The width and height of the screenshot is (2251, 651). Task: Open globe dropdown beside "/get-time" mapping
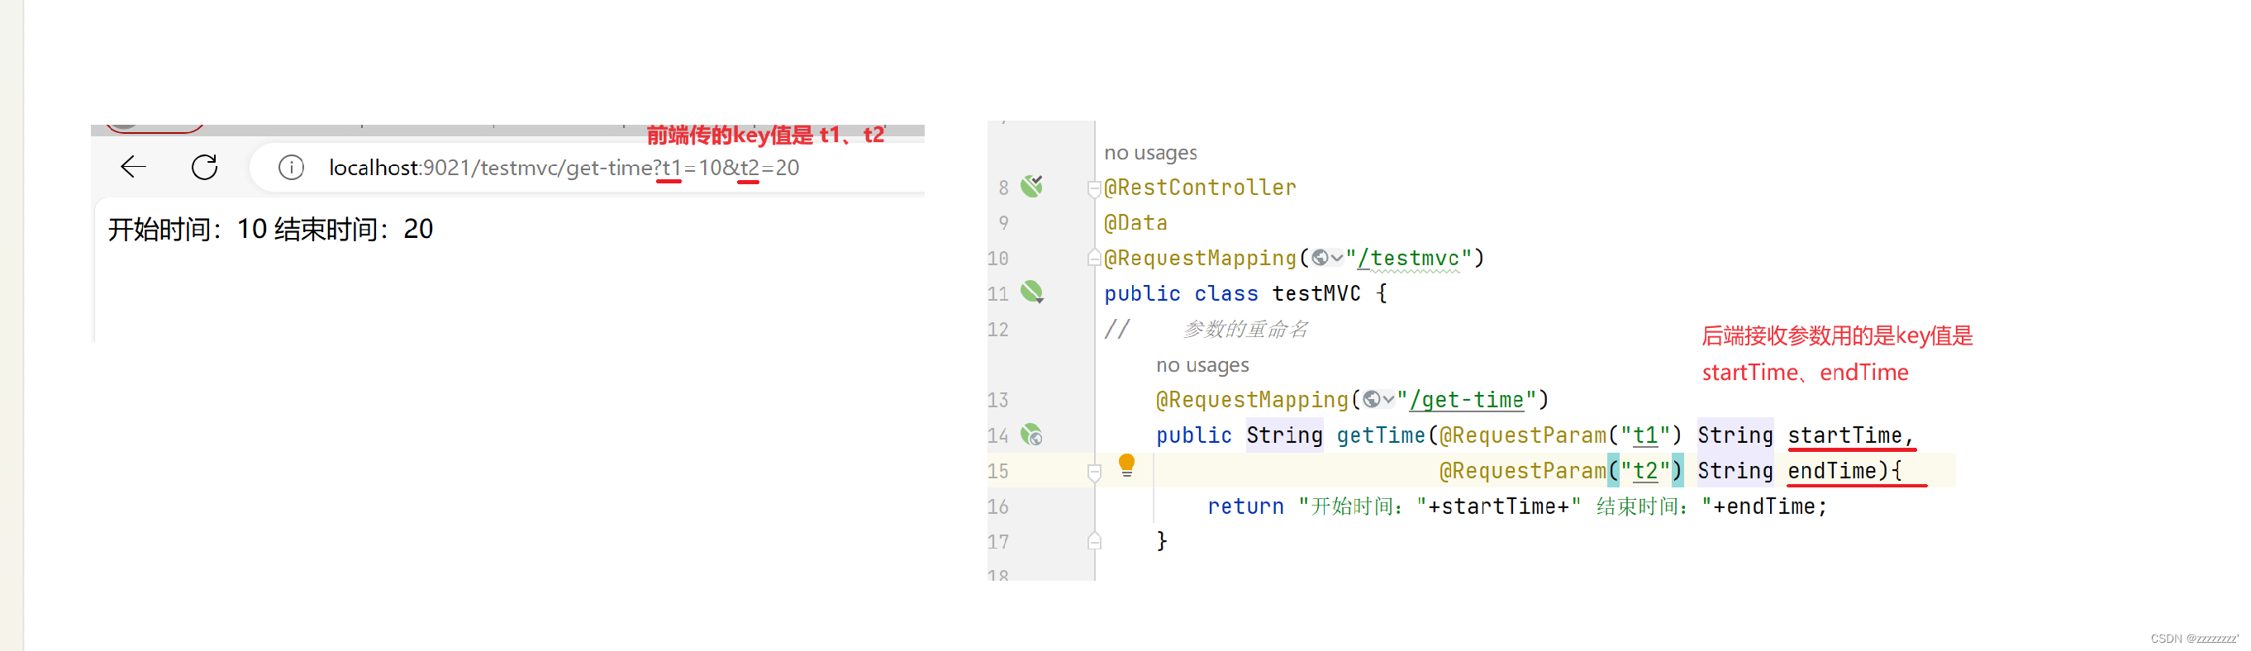[x=1388, y=399]
